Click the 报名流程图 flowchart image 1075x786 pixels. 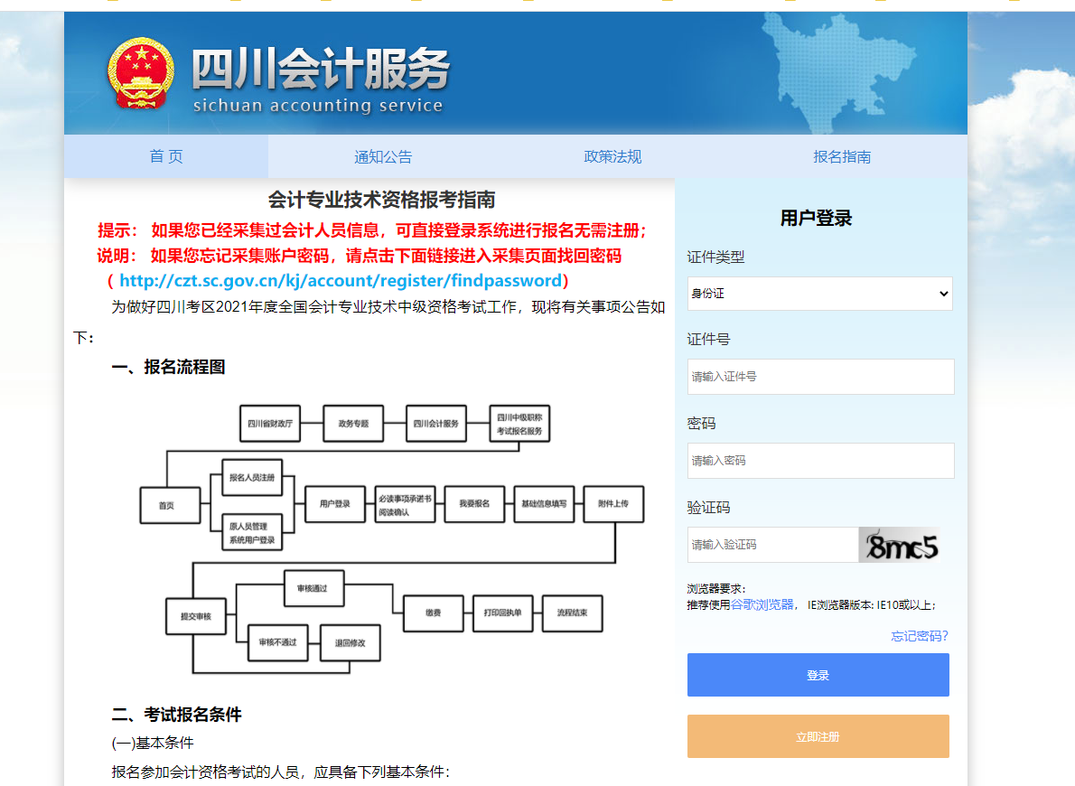tap(391, 538)
